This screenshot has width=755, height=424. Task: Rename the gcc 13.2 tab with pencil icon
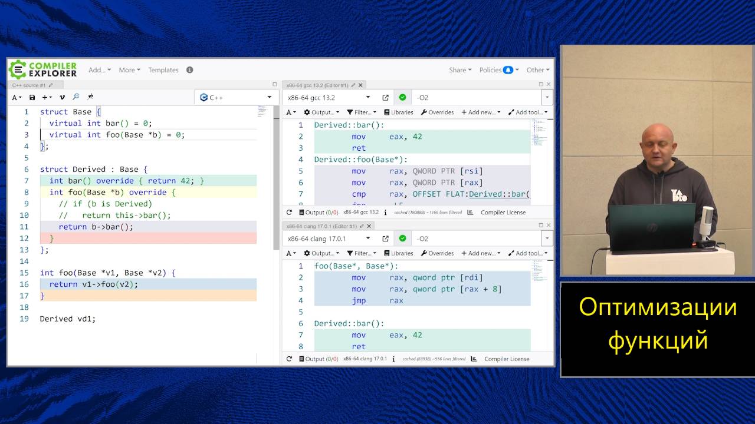coord(353,85)
